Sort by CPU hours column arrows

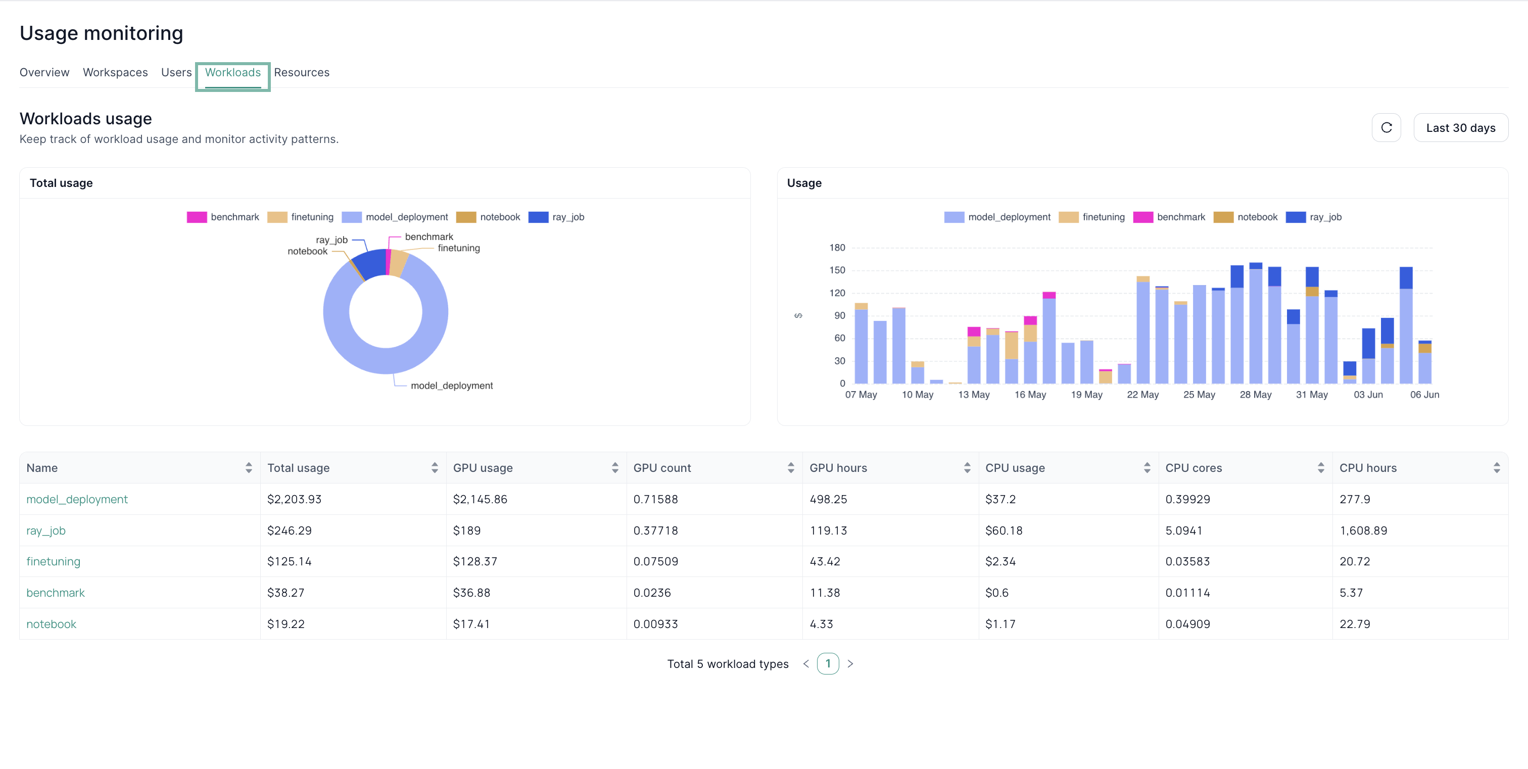coord(1496,468)
